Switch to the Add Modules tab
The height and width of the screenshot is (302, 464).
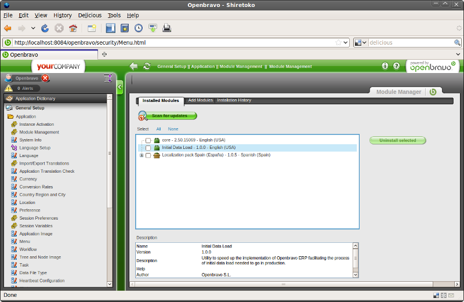point(200,100)
